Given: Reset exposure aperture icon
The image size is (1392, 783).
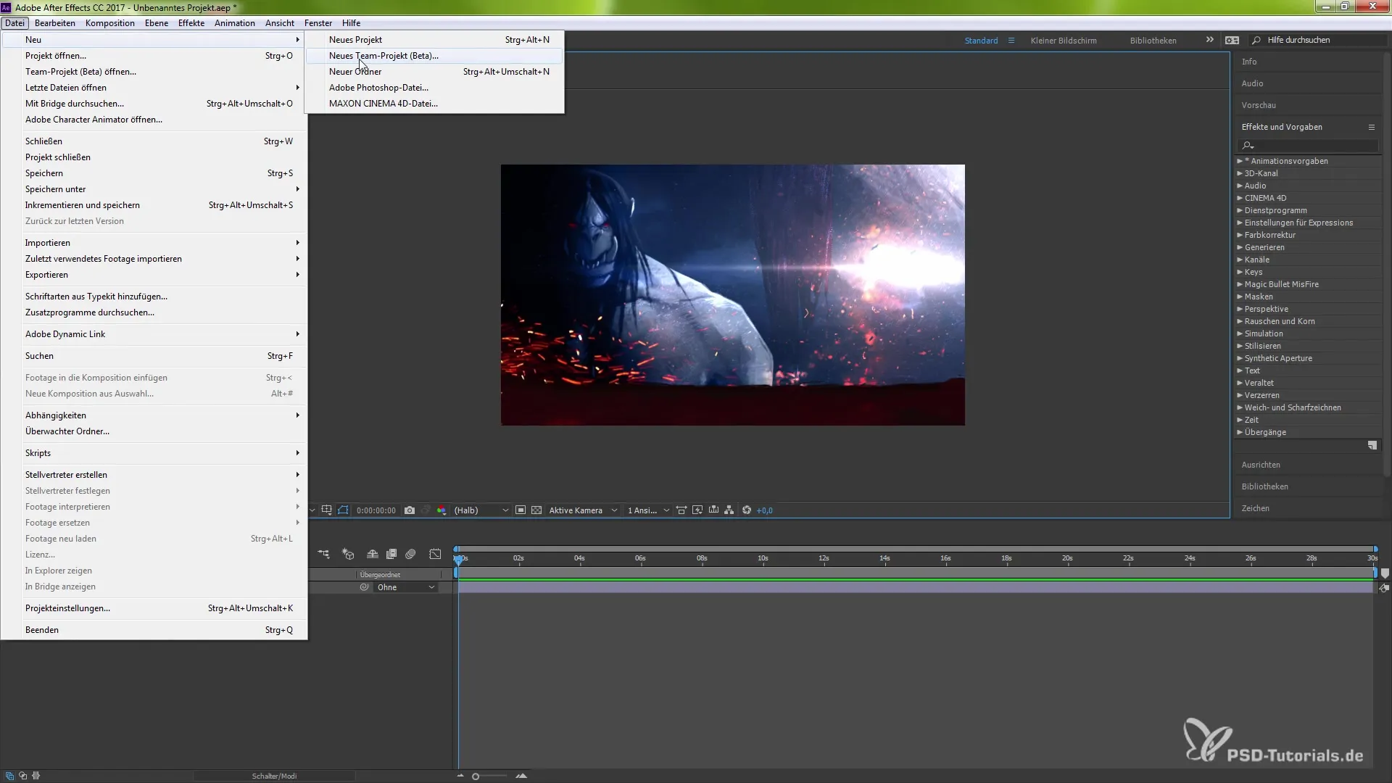Looking at the screenshot, I should [x=747, y=510].
